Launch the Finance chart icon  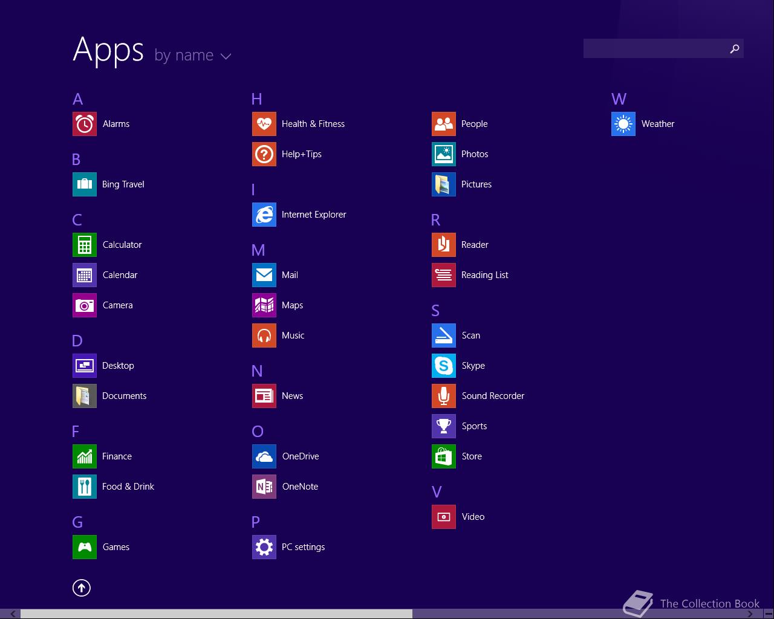(x=85, y=456)
